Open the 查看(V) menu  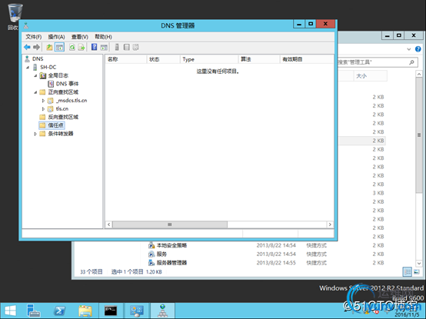(x=80, y=37)
